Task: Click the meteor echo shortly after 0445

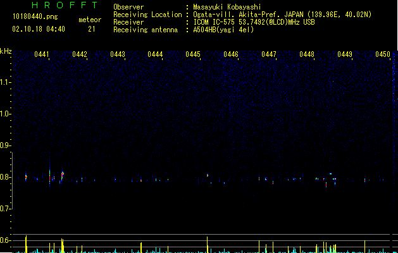Action: pos(208,175)
